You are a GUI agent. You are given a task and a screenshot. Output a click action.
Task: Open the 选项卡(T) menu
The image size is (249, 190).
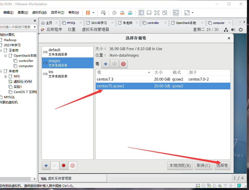tap(57, 12)
